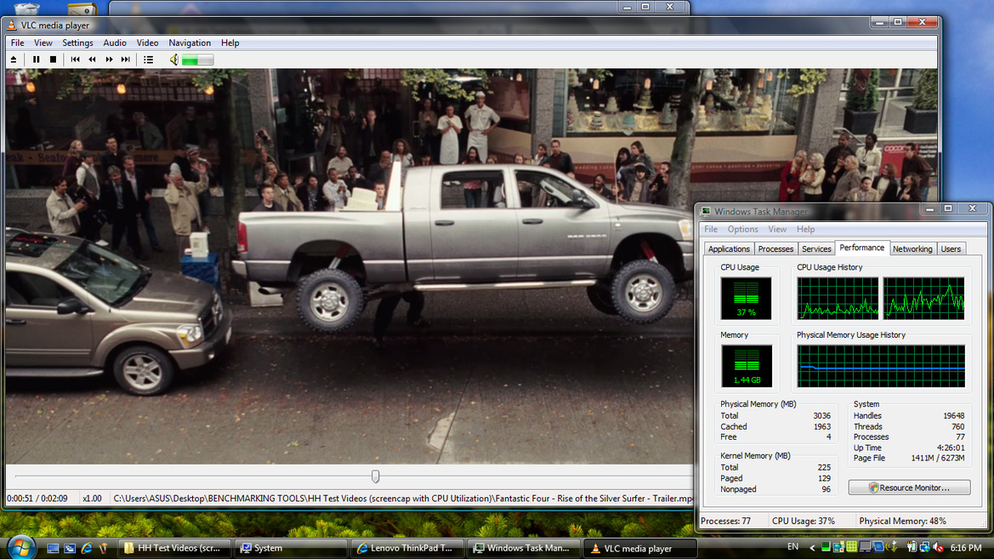Click the Show Desktop quick launch icon
Viewport: 994px width, 559px height.
point(54,548)
